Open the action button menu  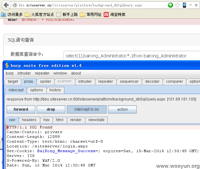point(122,109)
